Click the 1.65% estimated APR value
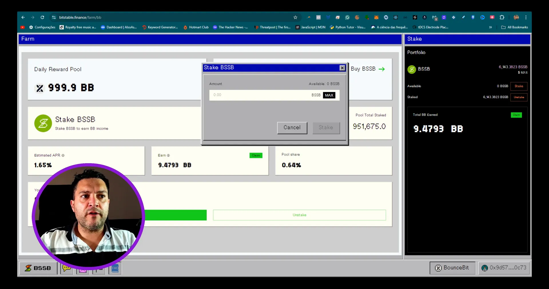Viewport: 549px width, 289px height. pyautogui.click(x=43, y=165)
